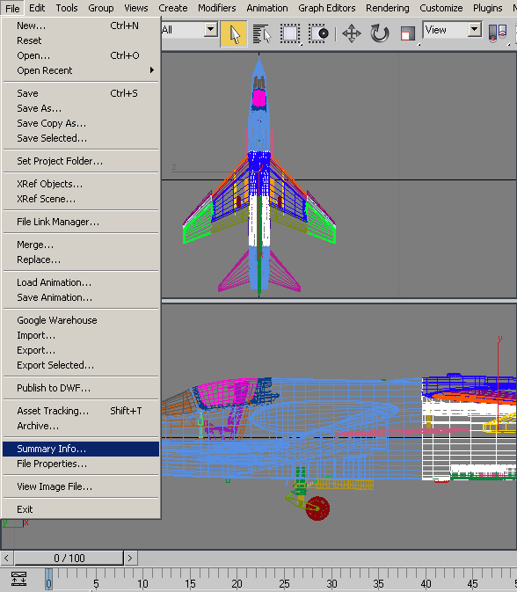Expand the Open Recent submenu

81,70
